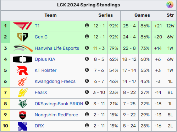Click the Games column header
Screen dimensions: 177x132
point(142,15)
